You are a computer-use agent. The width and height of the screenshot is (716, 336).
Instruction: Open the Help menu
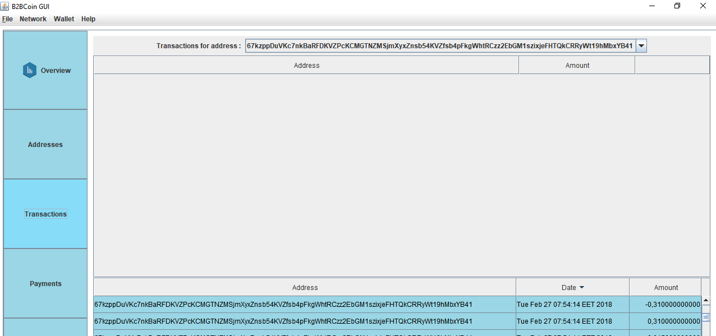(88, 19)
